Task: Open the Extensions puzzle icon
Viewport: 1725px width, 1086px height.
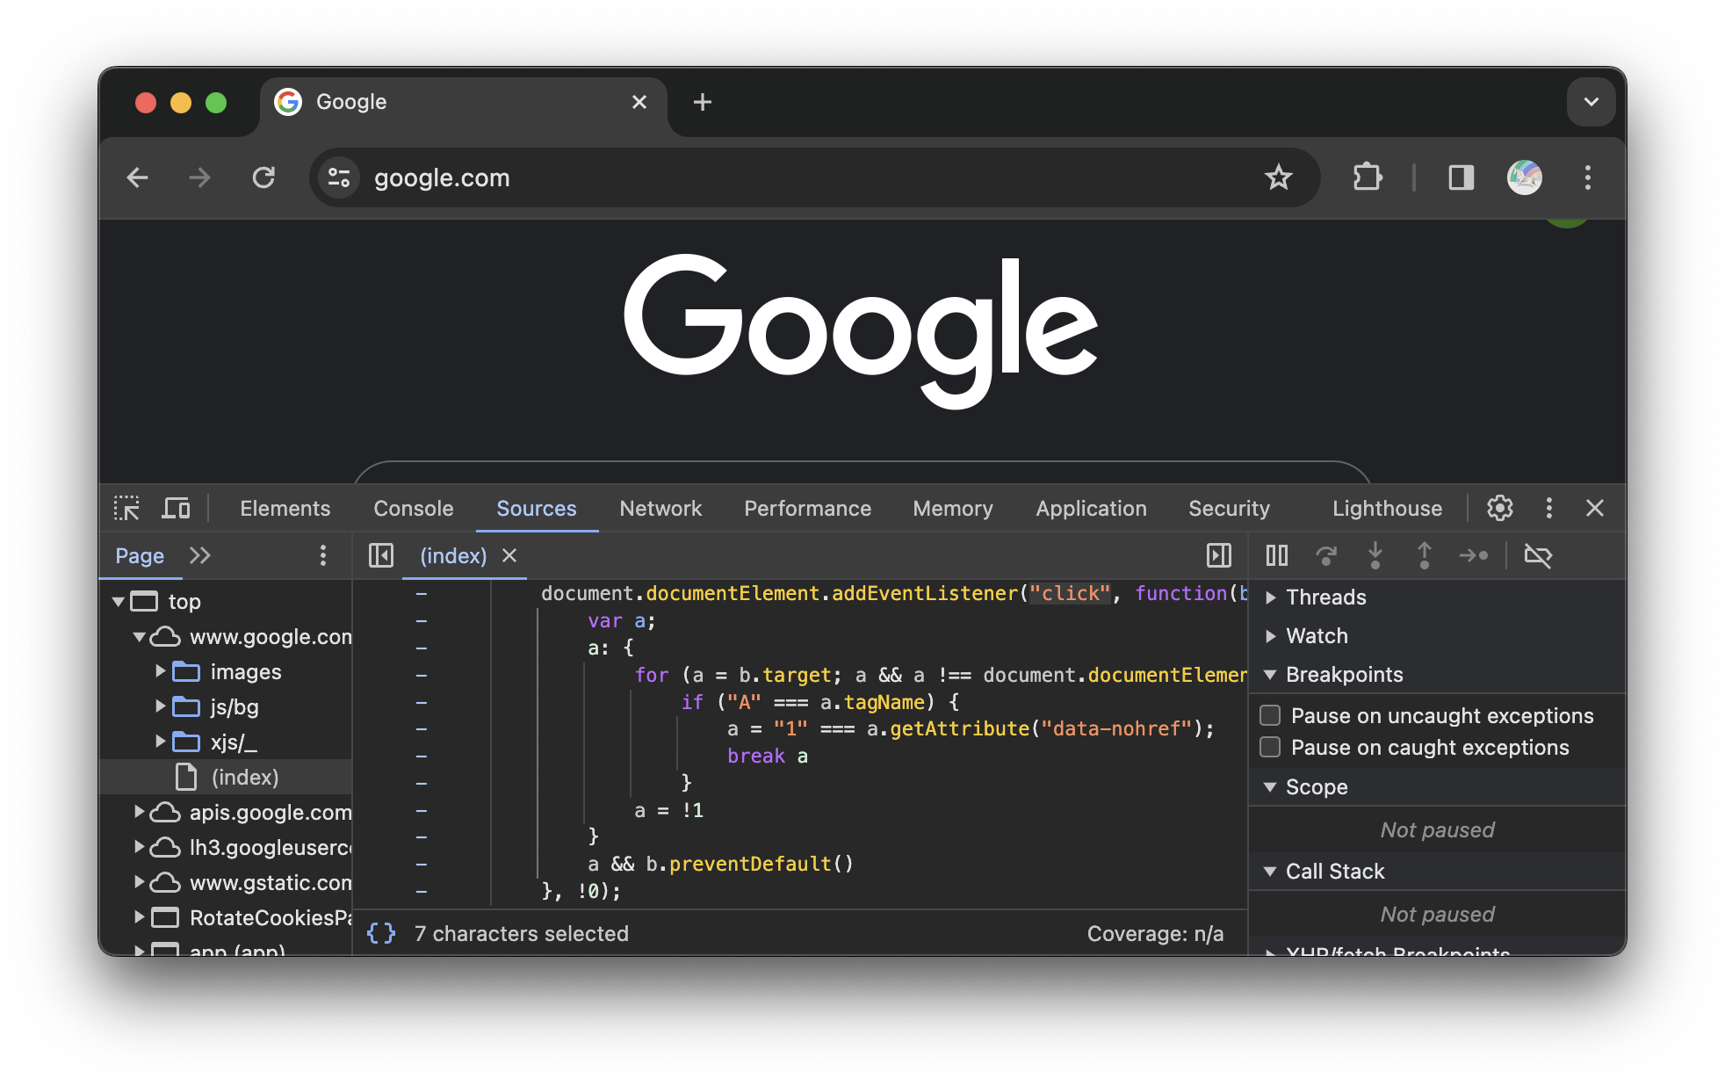Action: (x=1368, y=177)
